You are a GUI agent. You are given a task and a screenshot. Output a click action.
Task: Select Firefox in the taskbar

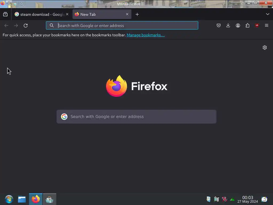click(x=36, y=199)
